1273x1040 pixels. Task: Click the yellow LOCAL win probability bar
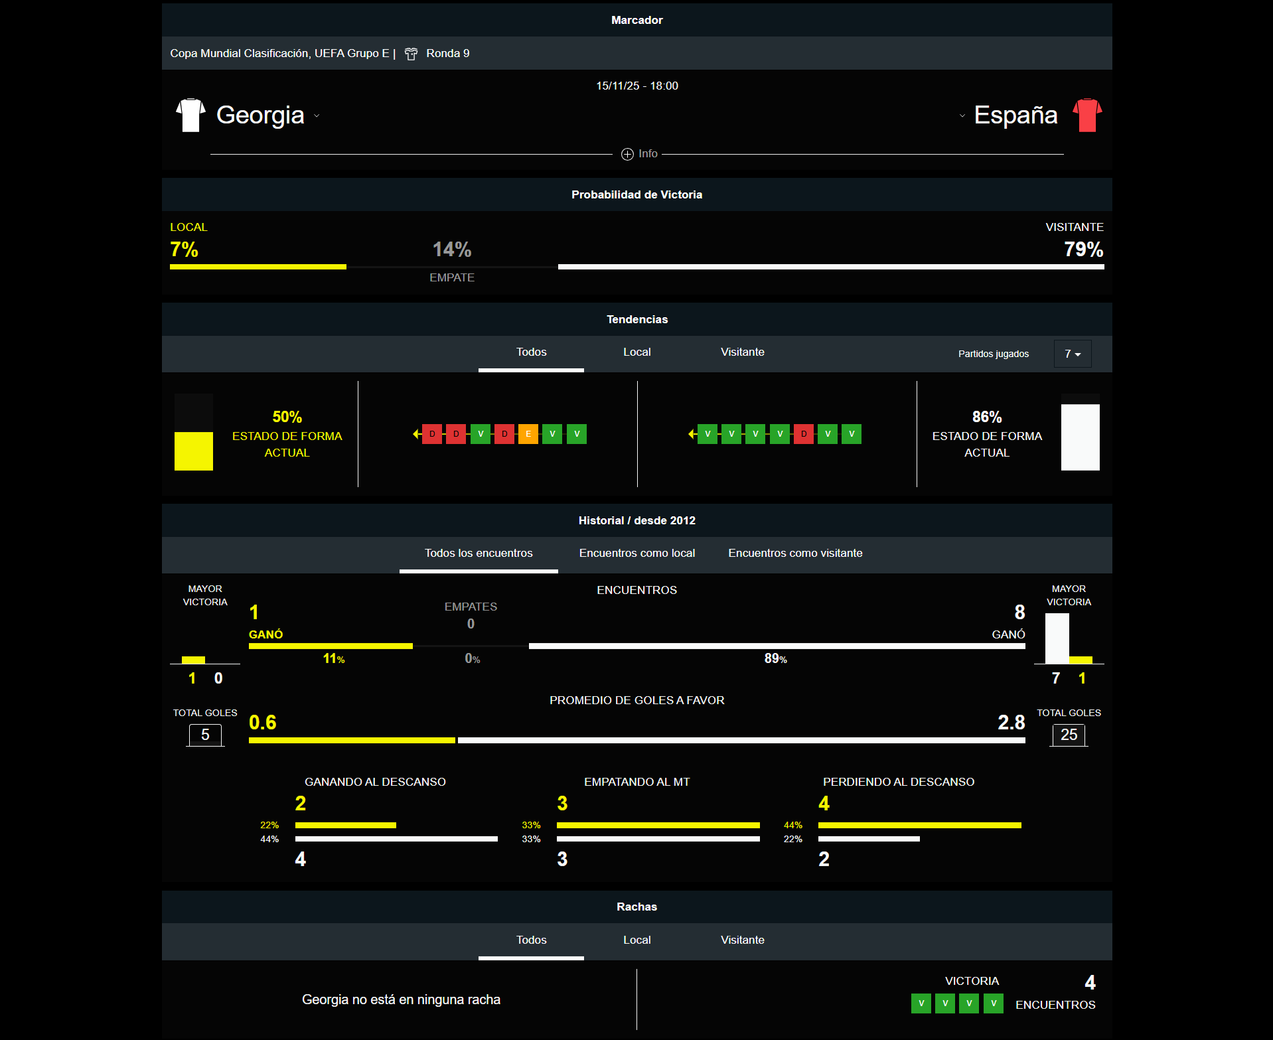(x=258, y=267)
